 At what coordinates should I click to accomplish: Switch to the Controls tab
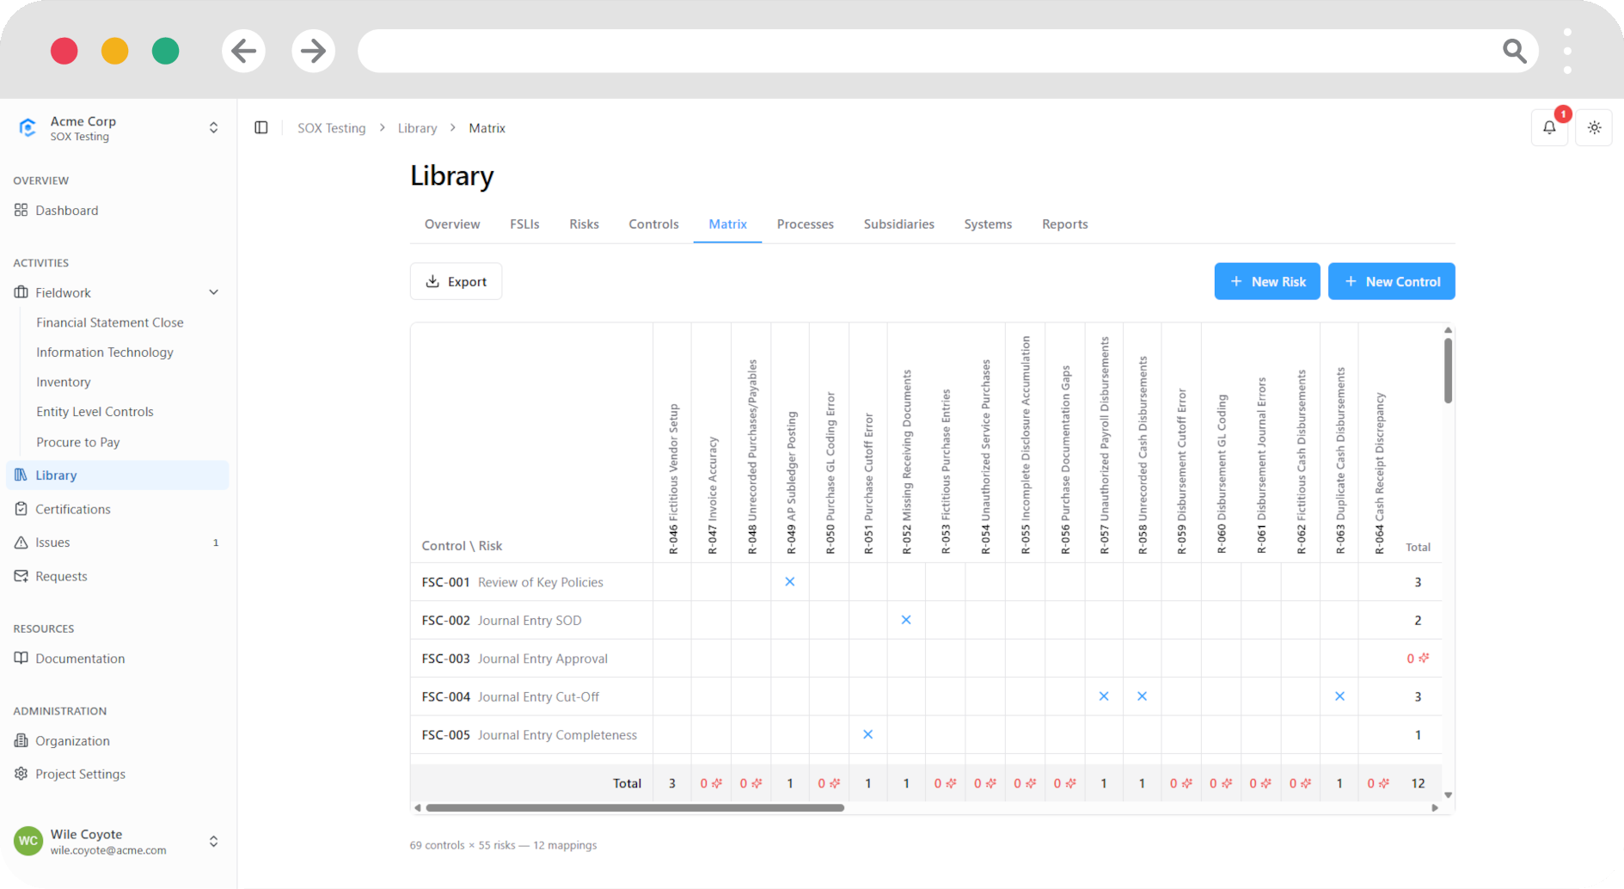653,224
